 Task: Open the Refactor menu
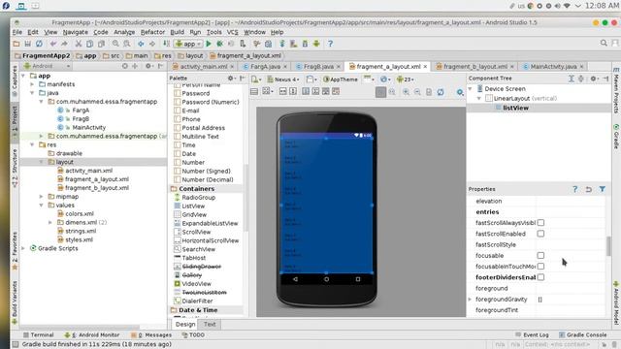(x=152, y=32)
